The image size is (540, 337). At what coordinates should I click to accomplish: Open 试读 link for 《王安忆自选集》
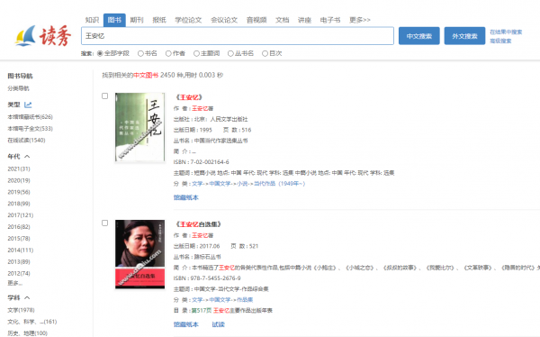click(218, 324)
